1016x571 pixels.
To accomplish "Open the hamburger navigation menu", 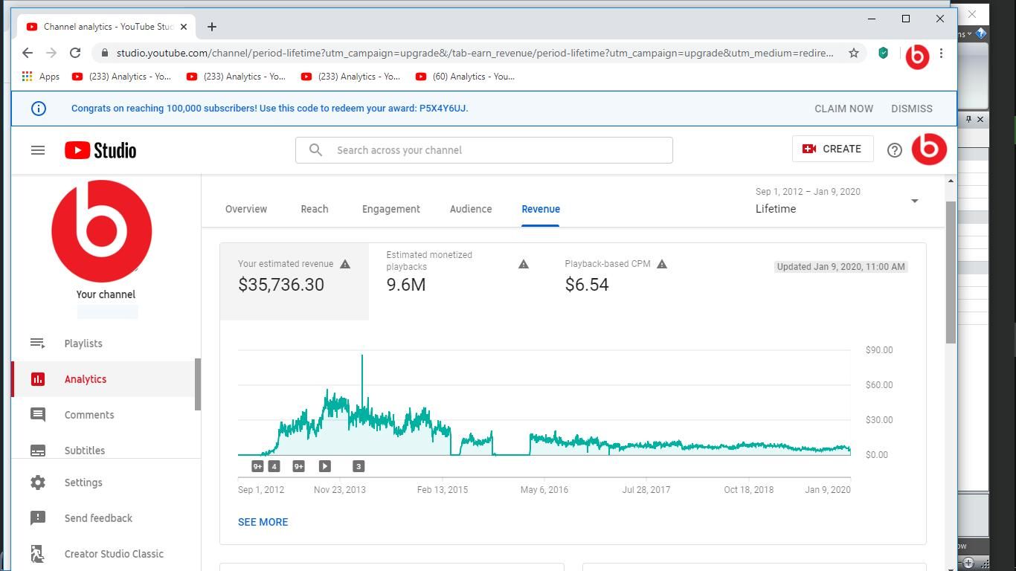I will coord(38,150).
